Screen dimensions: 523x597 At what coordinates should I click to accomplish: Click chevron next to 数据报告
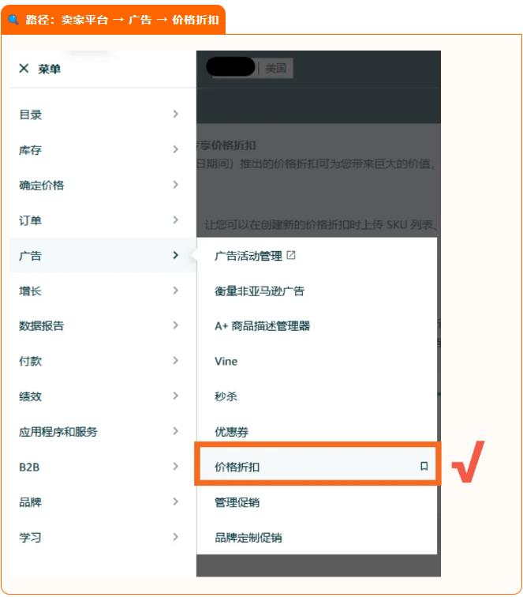175,325
